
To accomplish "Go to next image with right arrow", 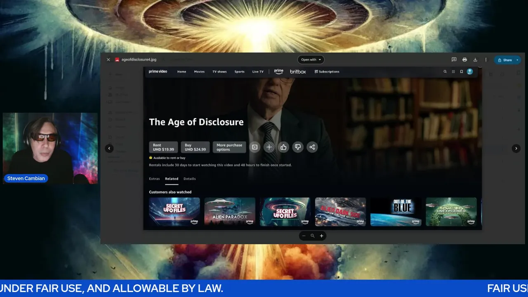I will click(516, 148).
